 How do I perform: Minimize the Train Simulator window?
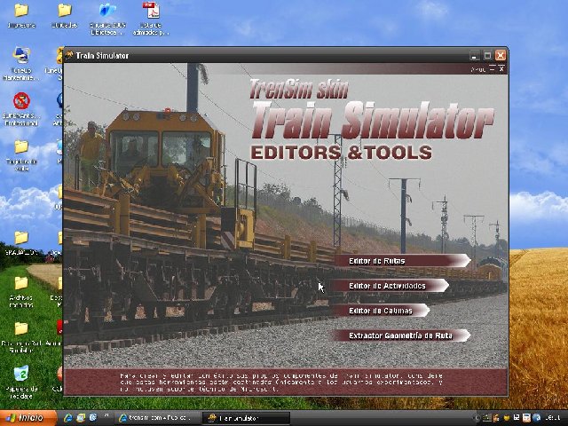point(475,55)
